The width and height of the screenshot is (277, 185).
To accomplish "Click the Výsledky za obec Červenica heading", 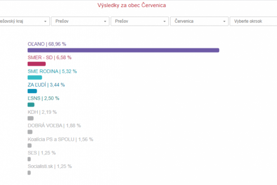I will click(x=132, y=5).
